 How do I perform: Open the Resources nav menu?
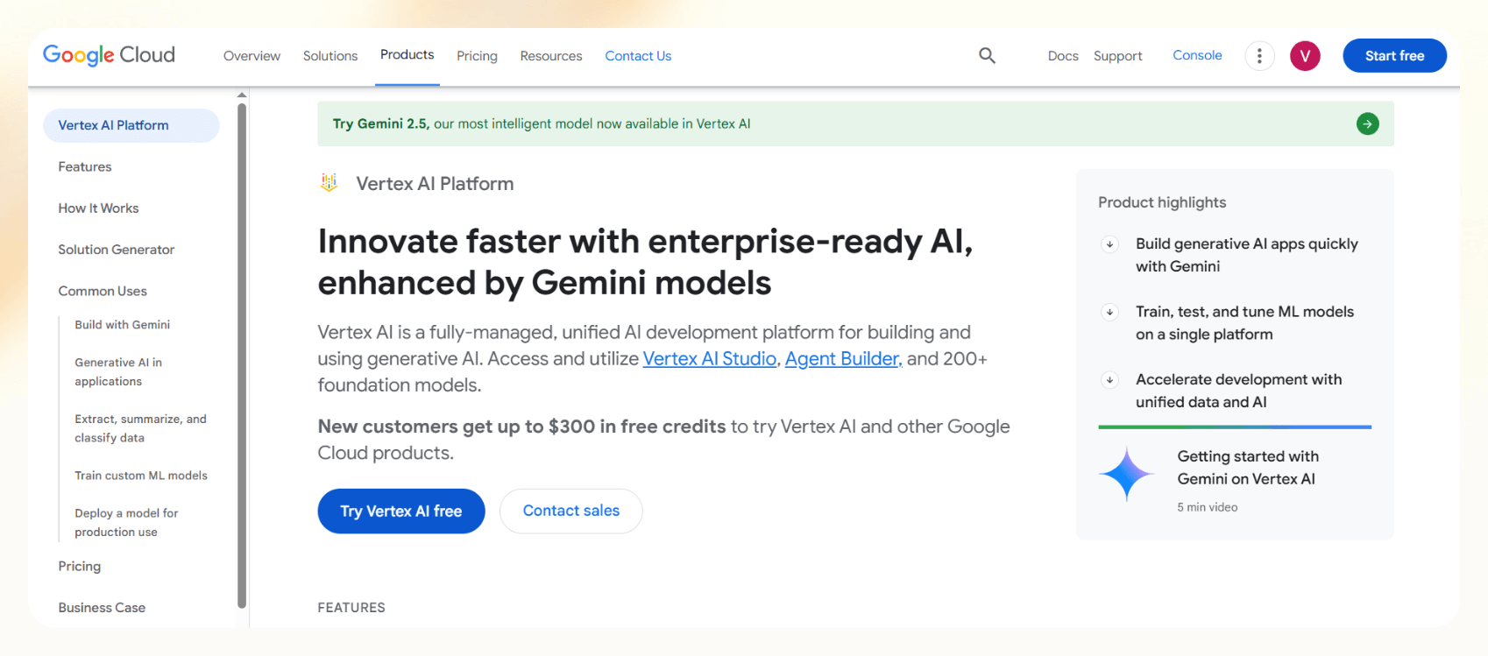[x=551, y=56]
